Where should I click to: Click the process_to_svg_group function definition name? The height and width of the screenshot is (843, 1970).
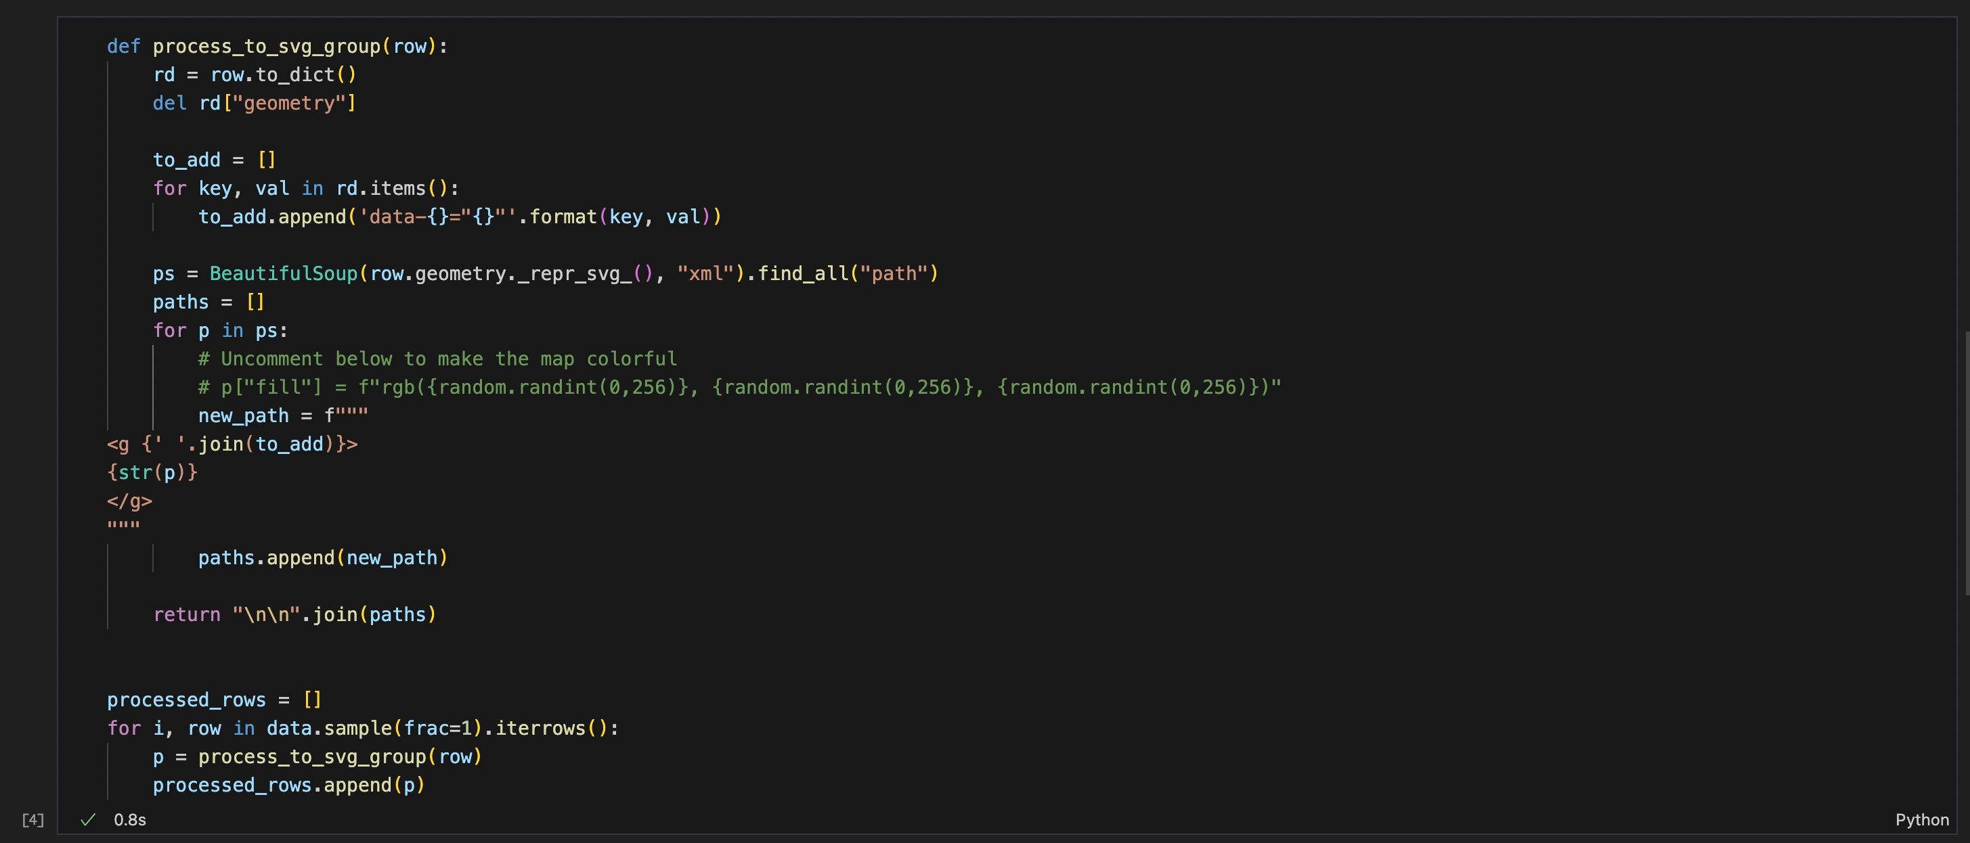point(266,47)
